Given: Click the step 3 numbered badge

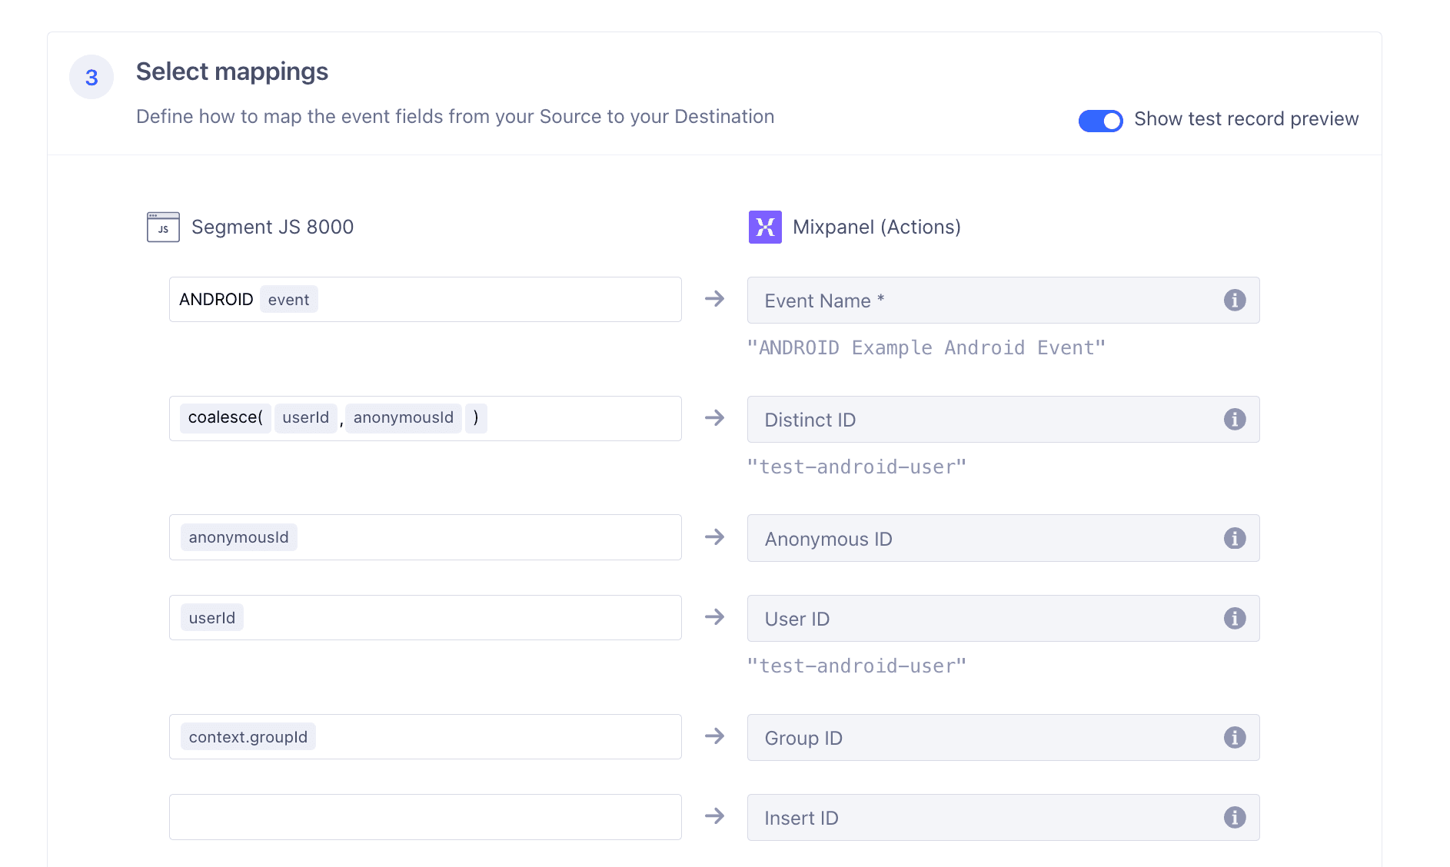Looking at the screenshot, I should (x=91, y=76).
